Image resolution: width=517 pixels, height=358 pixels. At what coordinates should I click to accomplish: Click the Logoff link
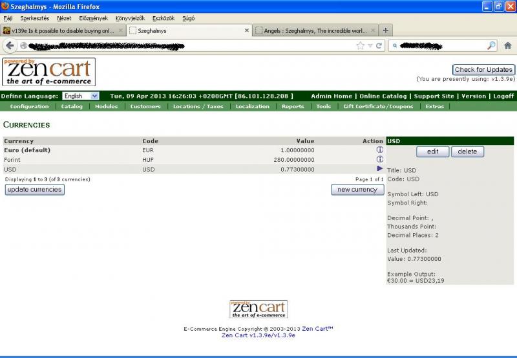pos(503,96)
